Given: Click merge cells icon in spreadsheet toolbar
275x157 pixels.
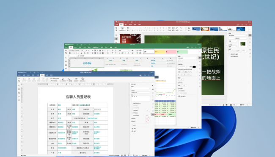Looking at the screenshot, I should coord(103,53).
